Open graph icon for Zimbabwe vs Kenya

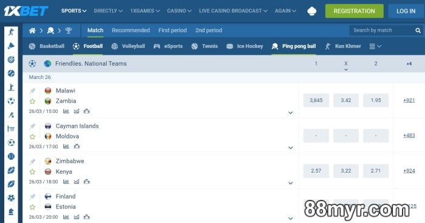[76, 182]
